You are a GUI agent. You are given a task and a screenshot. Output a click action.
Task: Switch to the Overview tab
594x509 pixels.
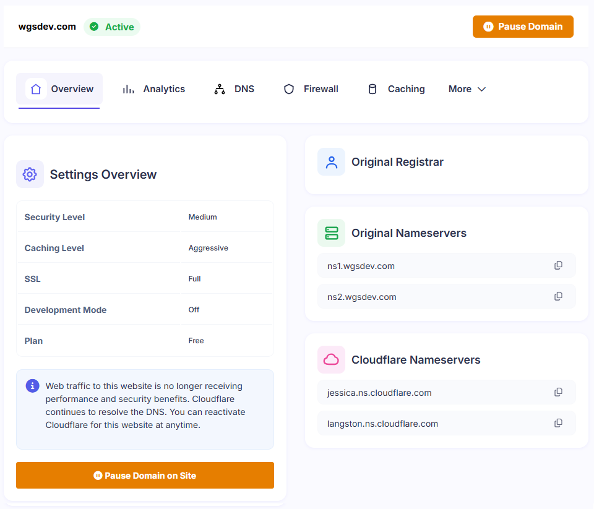tap(59, 89)
